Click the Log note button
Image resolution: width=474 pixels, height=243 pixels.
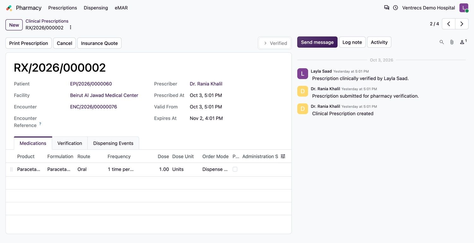pyautogui.click(x=352, y=42)
